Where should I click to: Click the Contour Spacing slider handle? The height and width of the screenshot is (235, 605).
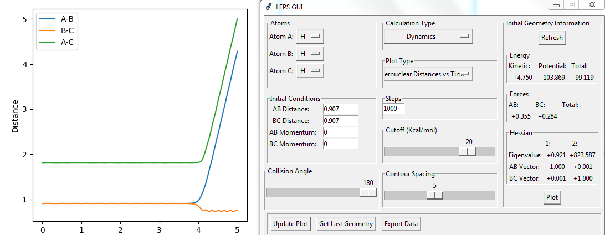point(434,195)
